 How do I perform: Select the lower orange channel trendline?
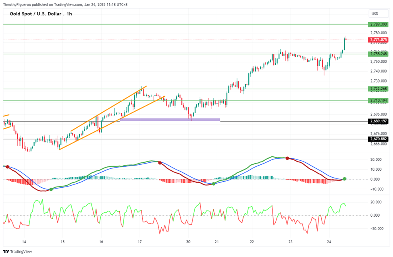112,123
